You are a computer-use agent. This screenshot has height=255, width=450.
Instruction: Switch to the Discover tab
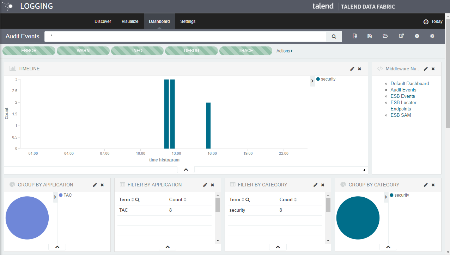(103, 21)
